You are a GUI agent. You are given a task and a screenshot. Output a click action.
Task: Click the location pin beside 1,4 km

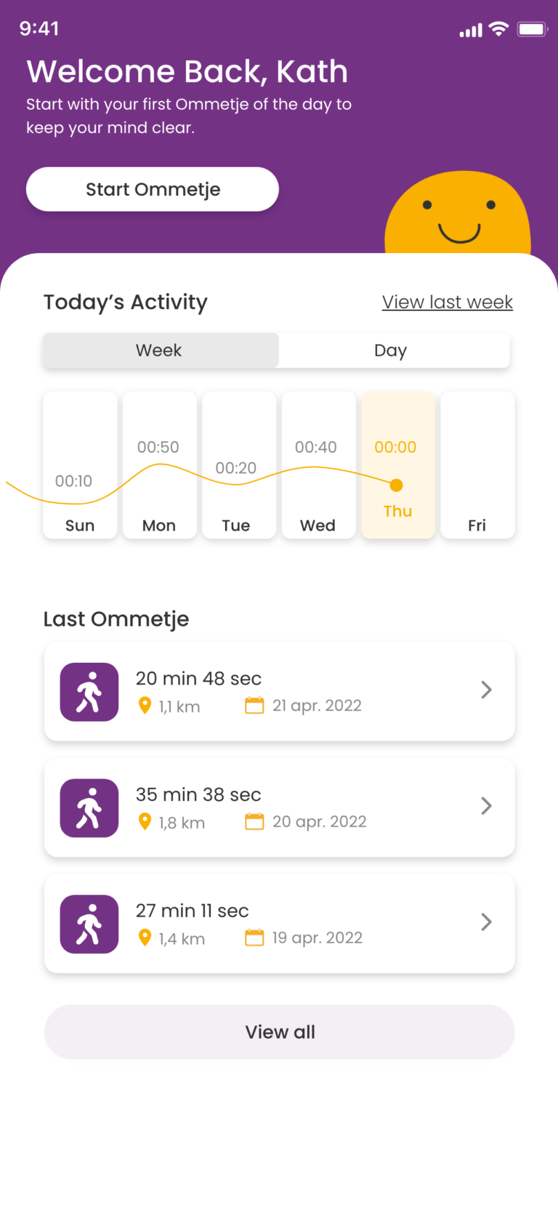pyautogui.click(x=145, y=938)
